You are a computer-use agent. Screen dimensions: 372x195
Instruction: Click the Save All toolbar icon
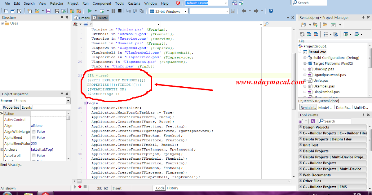(57, 11)
